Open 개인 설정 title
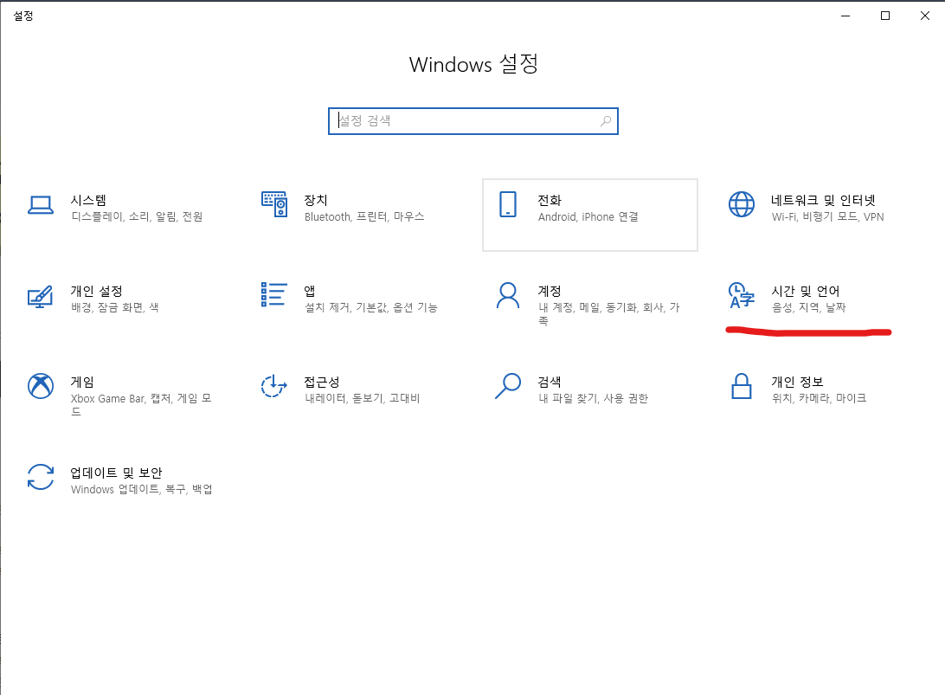945x695 pixels. (96, 291)
